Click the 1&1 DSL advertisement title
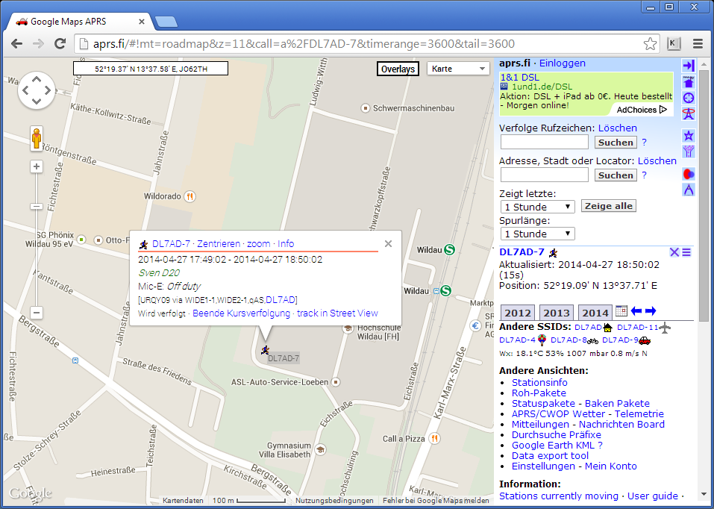Viewport: 714px width, 509px height. pyautogui.click(x=519, y=78)
